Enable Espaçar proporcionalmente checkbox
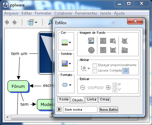This screenshot has height=125, width=152. 95,65
